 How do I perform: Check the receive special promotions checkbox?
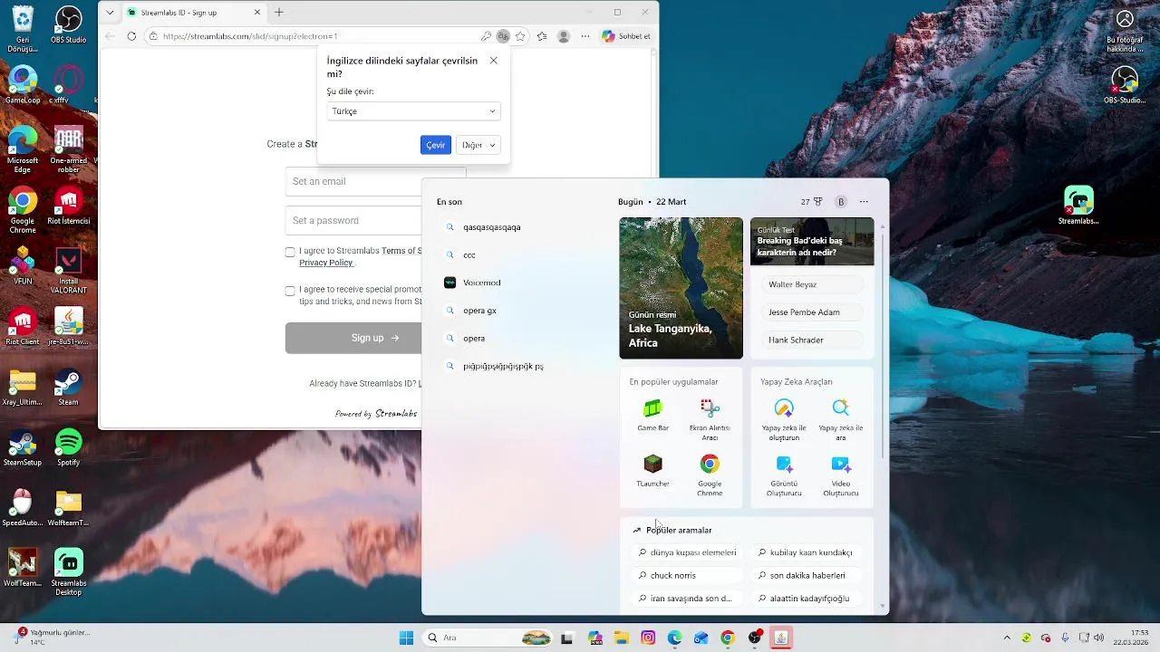290,291
